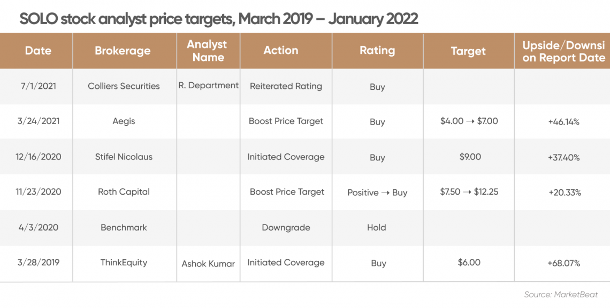This screenshot has width=610, height=308.
Task: Click the +68.07% upside value
Action: coord(563,263)
